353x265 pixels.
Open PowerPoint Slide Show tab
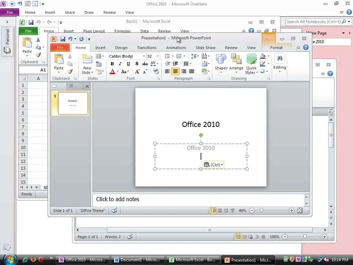205,48
